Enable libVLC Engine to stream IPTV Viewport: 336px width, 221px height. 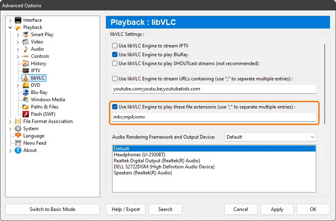pyautogui.click(x=115, y=46)
